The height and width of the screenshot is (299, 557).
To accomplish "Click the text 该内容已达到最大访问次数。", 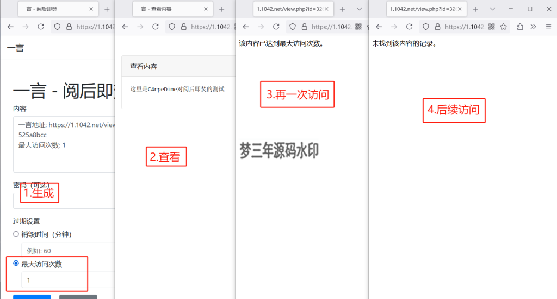I will pos(281,43).
